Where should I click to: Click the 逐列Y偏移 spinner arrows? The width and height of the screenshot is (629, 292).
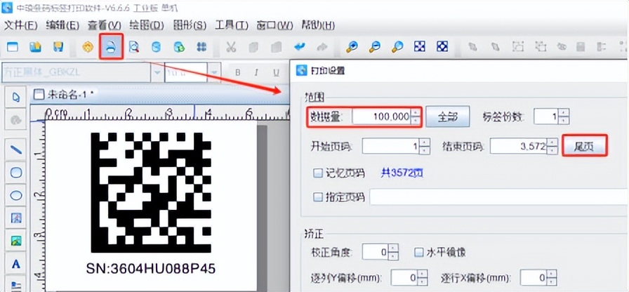(x=423, y=277)
